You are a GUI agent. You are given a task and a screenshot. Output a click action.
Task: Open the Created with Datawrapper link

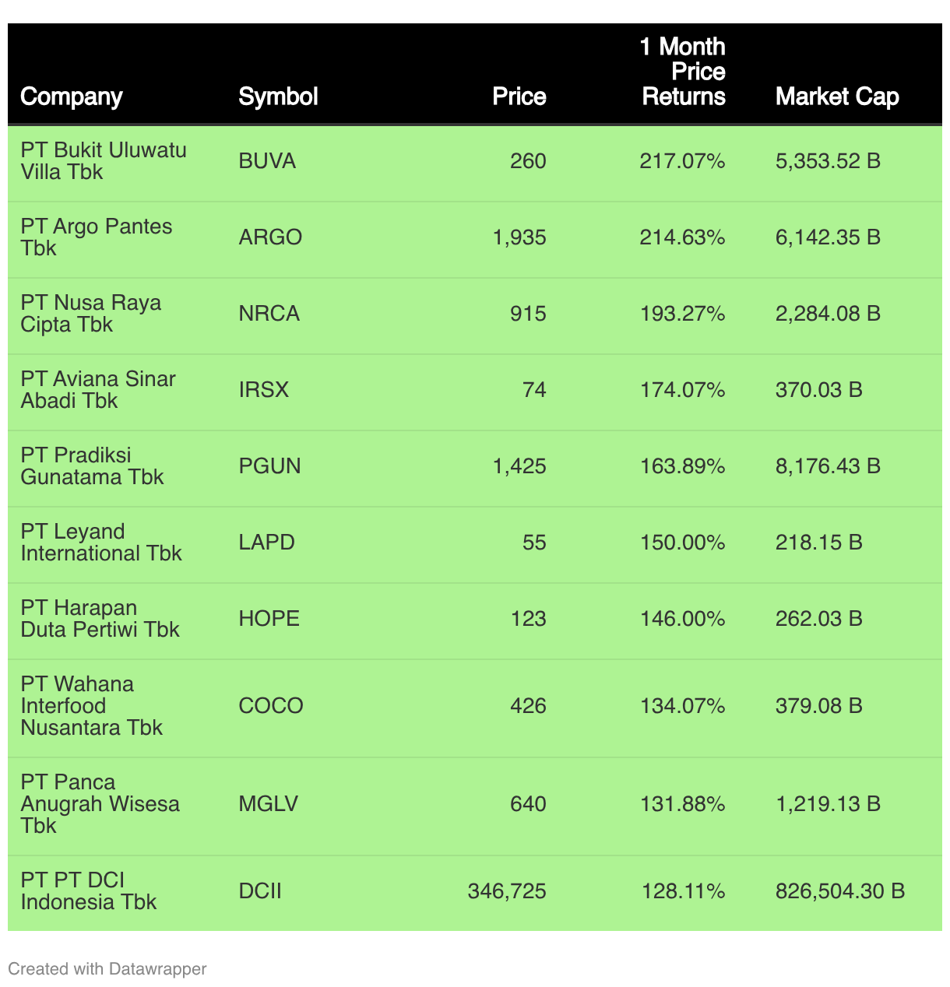(107, 969)
